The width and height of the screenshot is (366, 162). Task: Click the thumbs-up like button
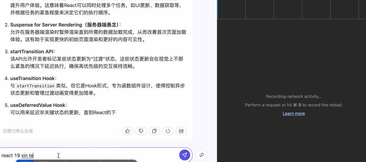(x=127, y=131)
